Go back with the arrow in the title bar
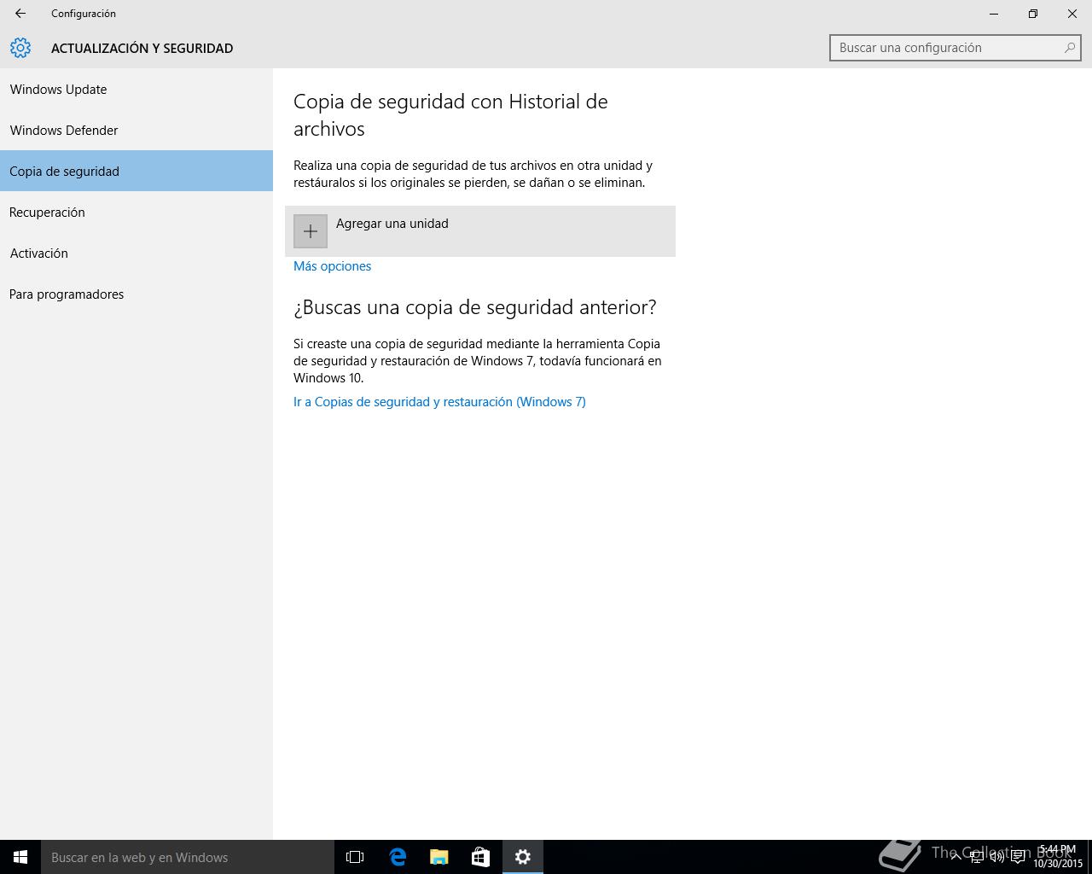This screenshot has width=1092, height=874. click(20, 14)
